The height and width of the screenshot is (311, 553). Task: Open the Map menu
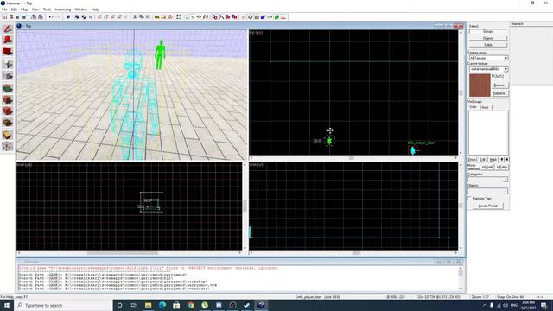click(x=24, y=10)
